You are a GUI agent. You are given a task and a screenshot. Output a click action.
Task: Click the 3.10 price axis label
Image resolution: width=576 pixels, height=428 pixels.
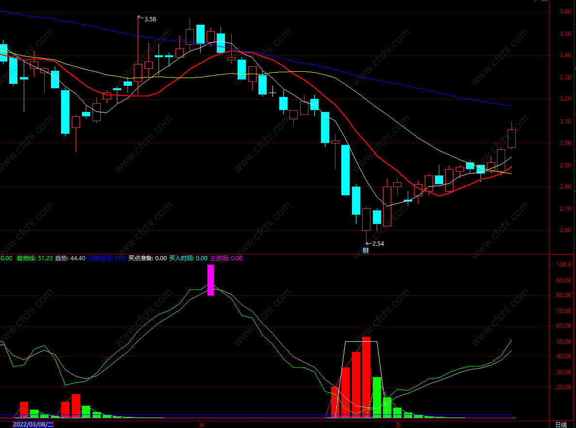click(565, 122)
